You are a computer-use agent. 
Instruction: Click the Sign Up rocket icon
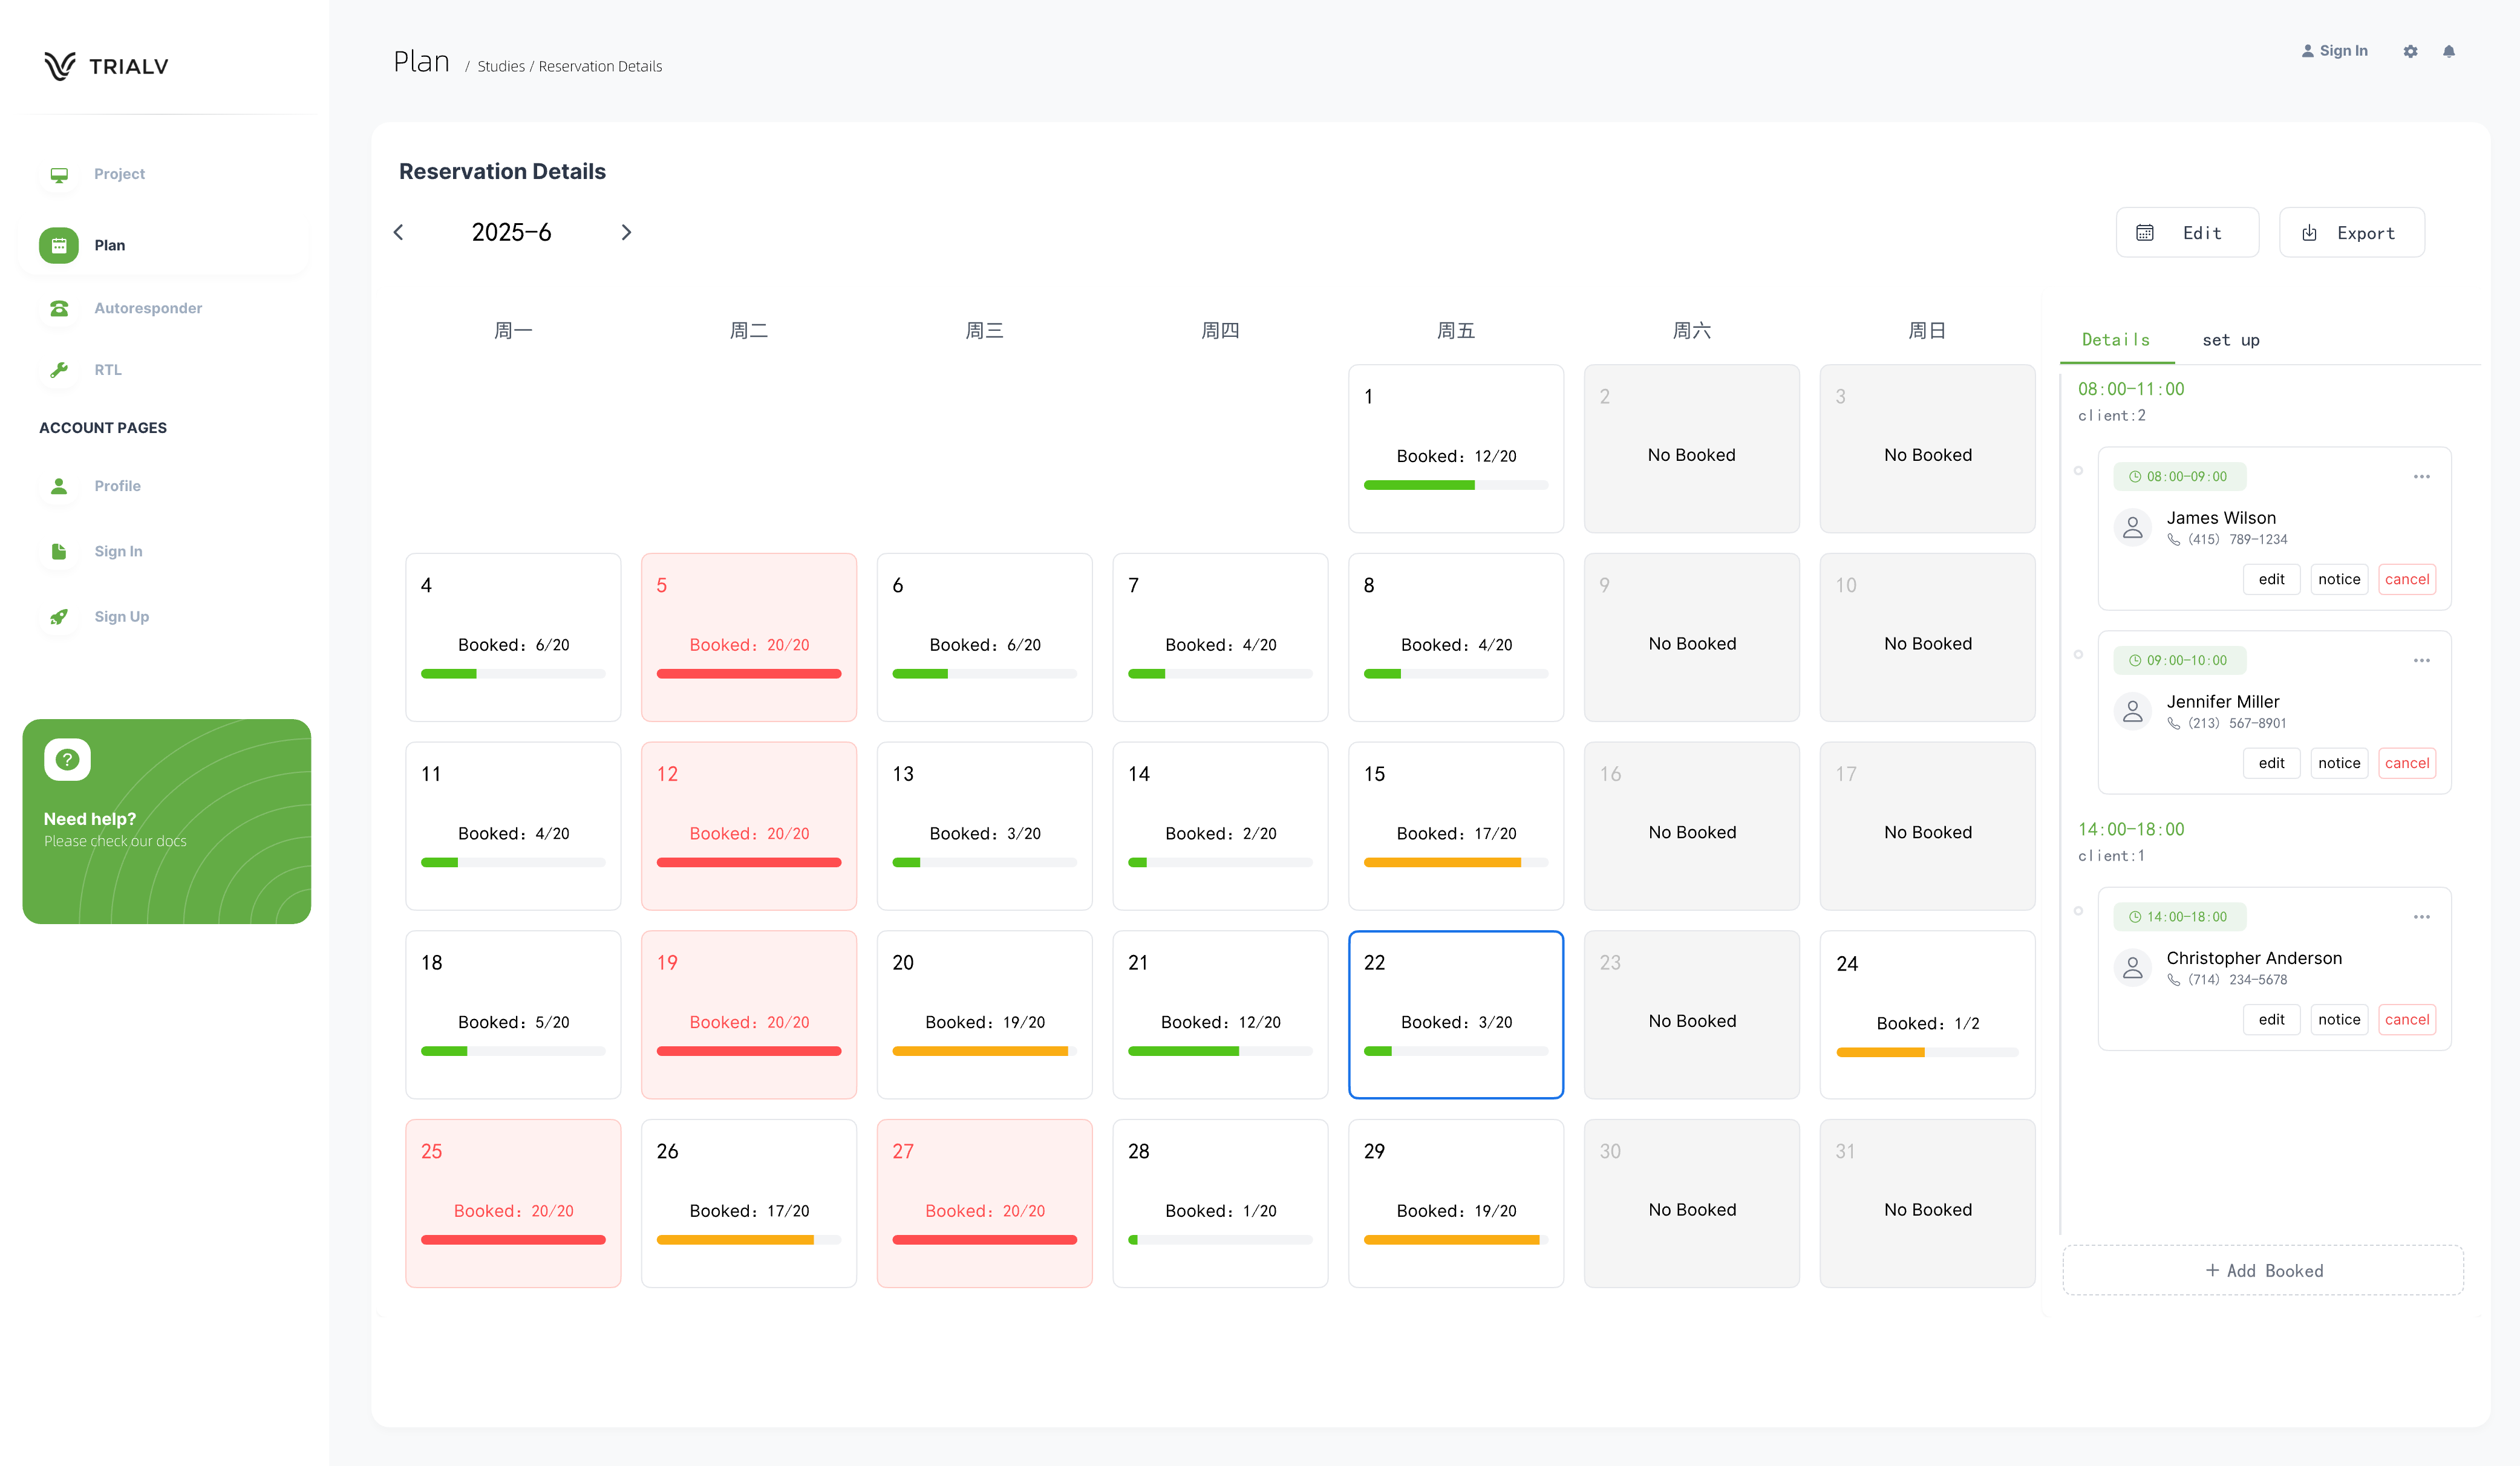tap(59, 617)
